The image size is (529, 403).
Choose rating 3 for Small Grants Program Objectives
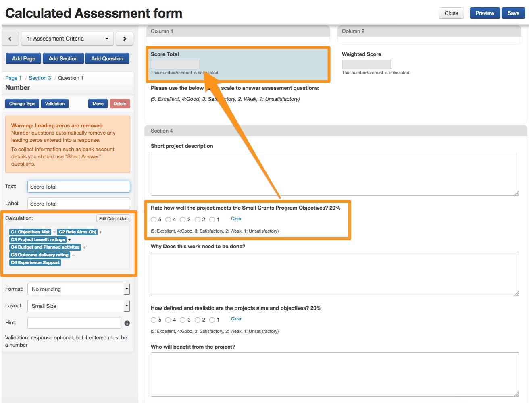coord(183,220)
